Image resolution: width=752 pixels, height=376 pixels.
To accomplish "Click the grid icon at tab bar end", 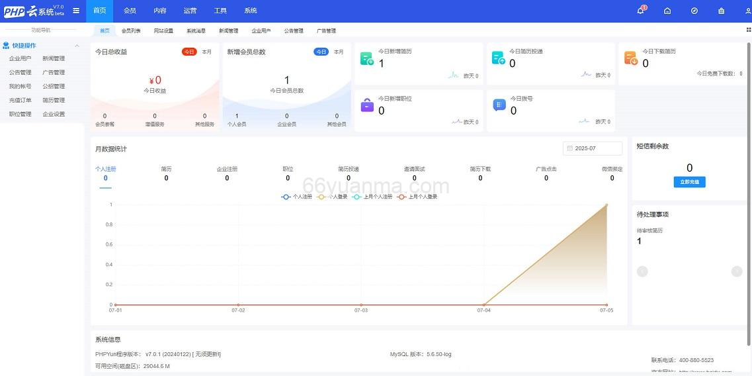I will tap(749, 30).
